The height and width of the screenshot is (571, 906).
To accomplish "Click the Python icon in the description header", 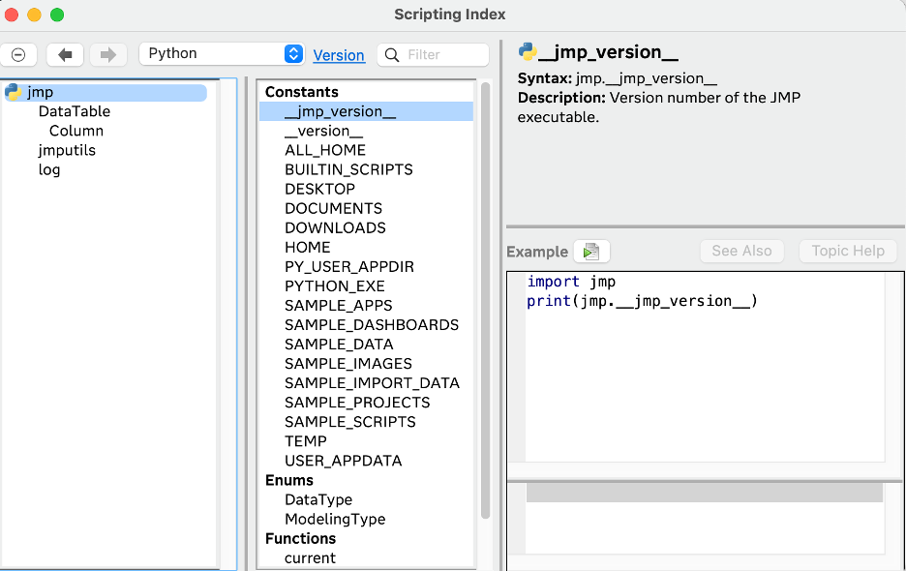I will tap(528, 52).
